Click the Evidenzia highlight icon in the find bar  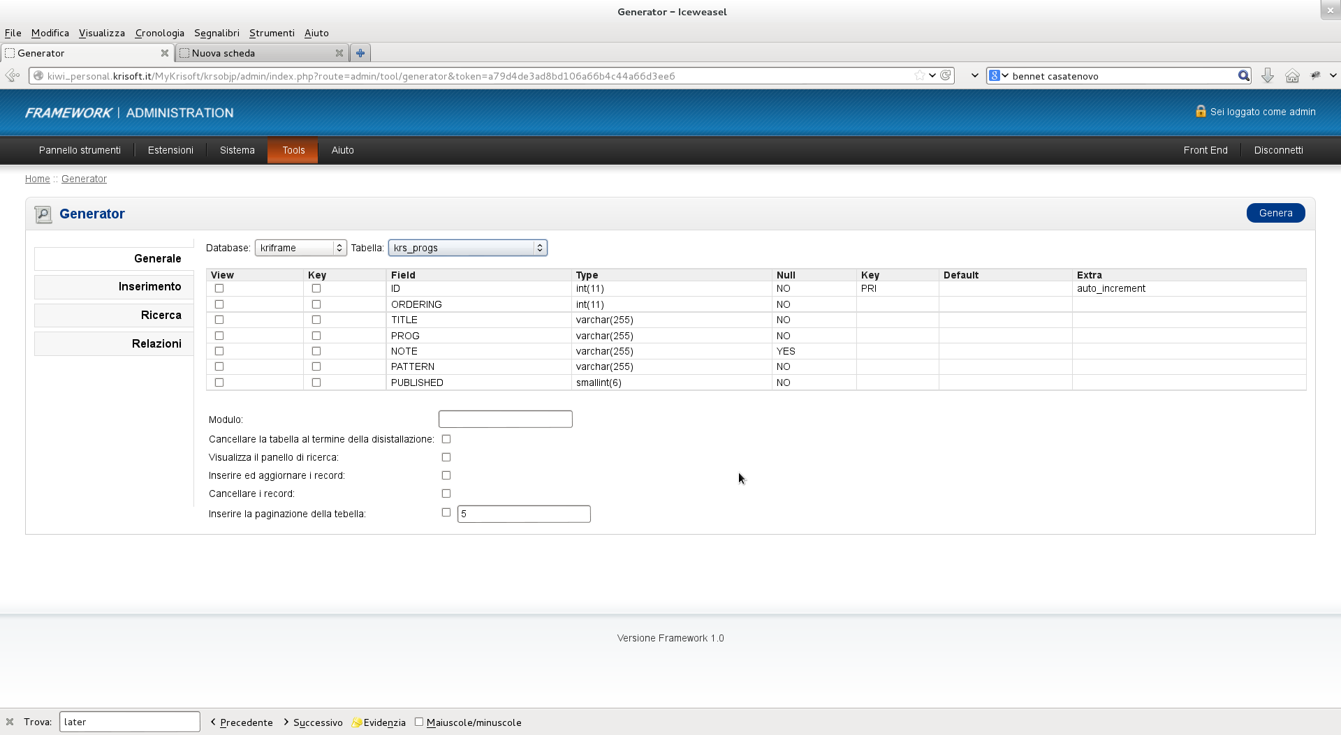tap(358, 722)
